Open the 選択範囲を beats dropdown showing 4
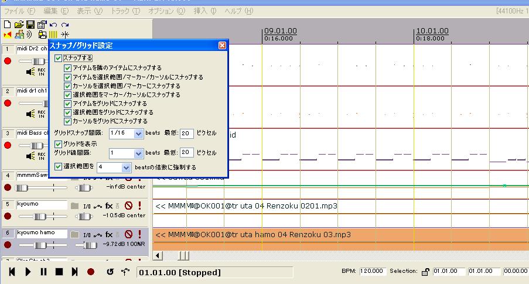This screenshot has width=529, height=284. pyautogui.click(x=126, y=167)
